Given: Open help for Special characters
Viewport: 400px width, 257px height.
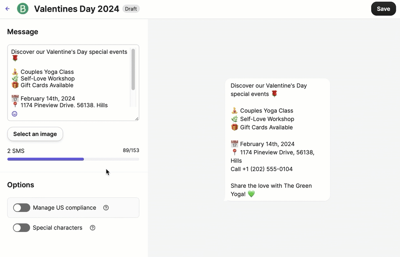Looking at the screenshot, I should pyautogui.click(x=93, y=228).
